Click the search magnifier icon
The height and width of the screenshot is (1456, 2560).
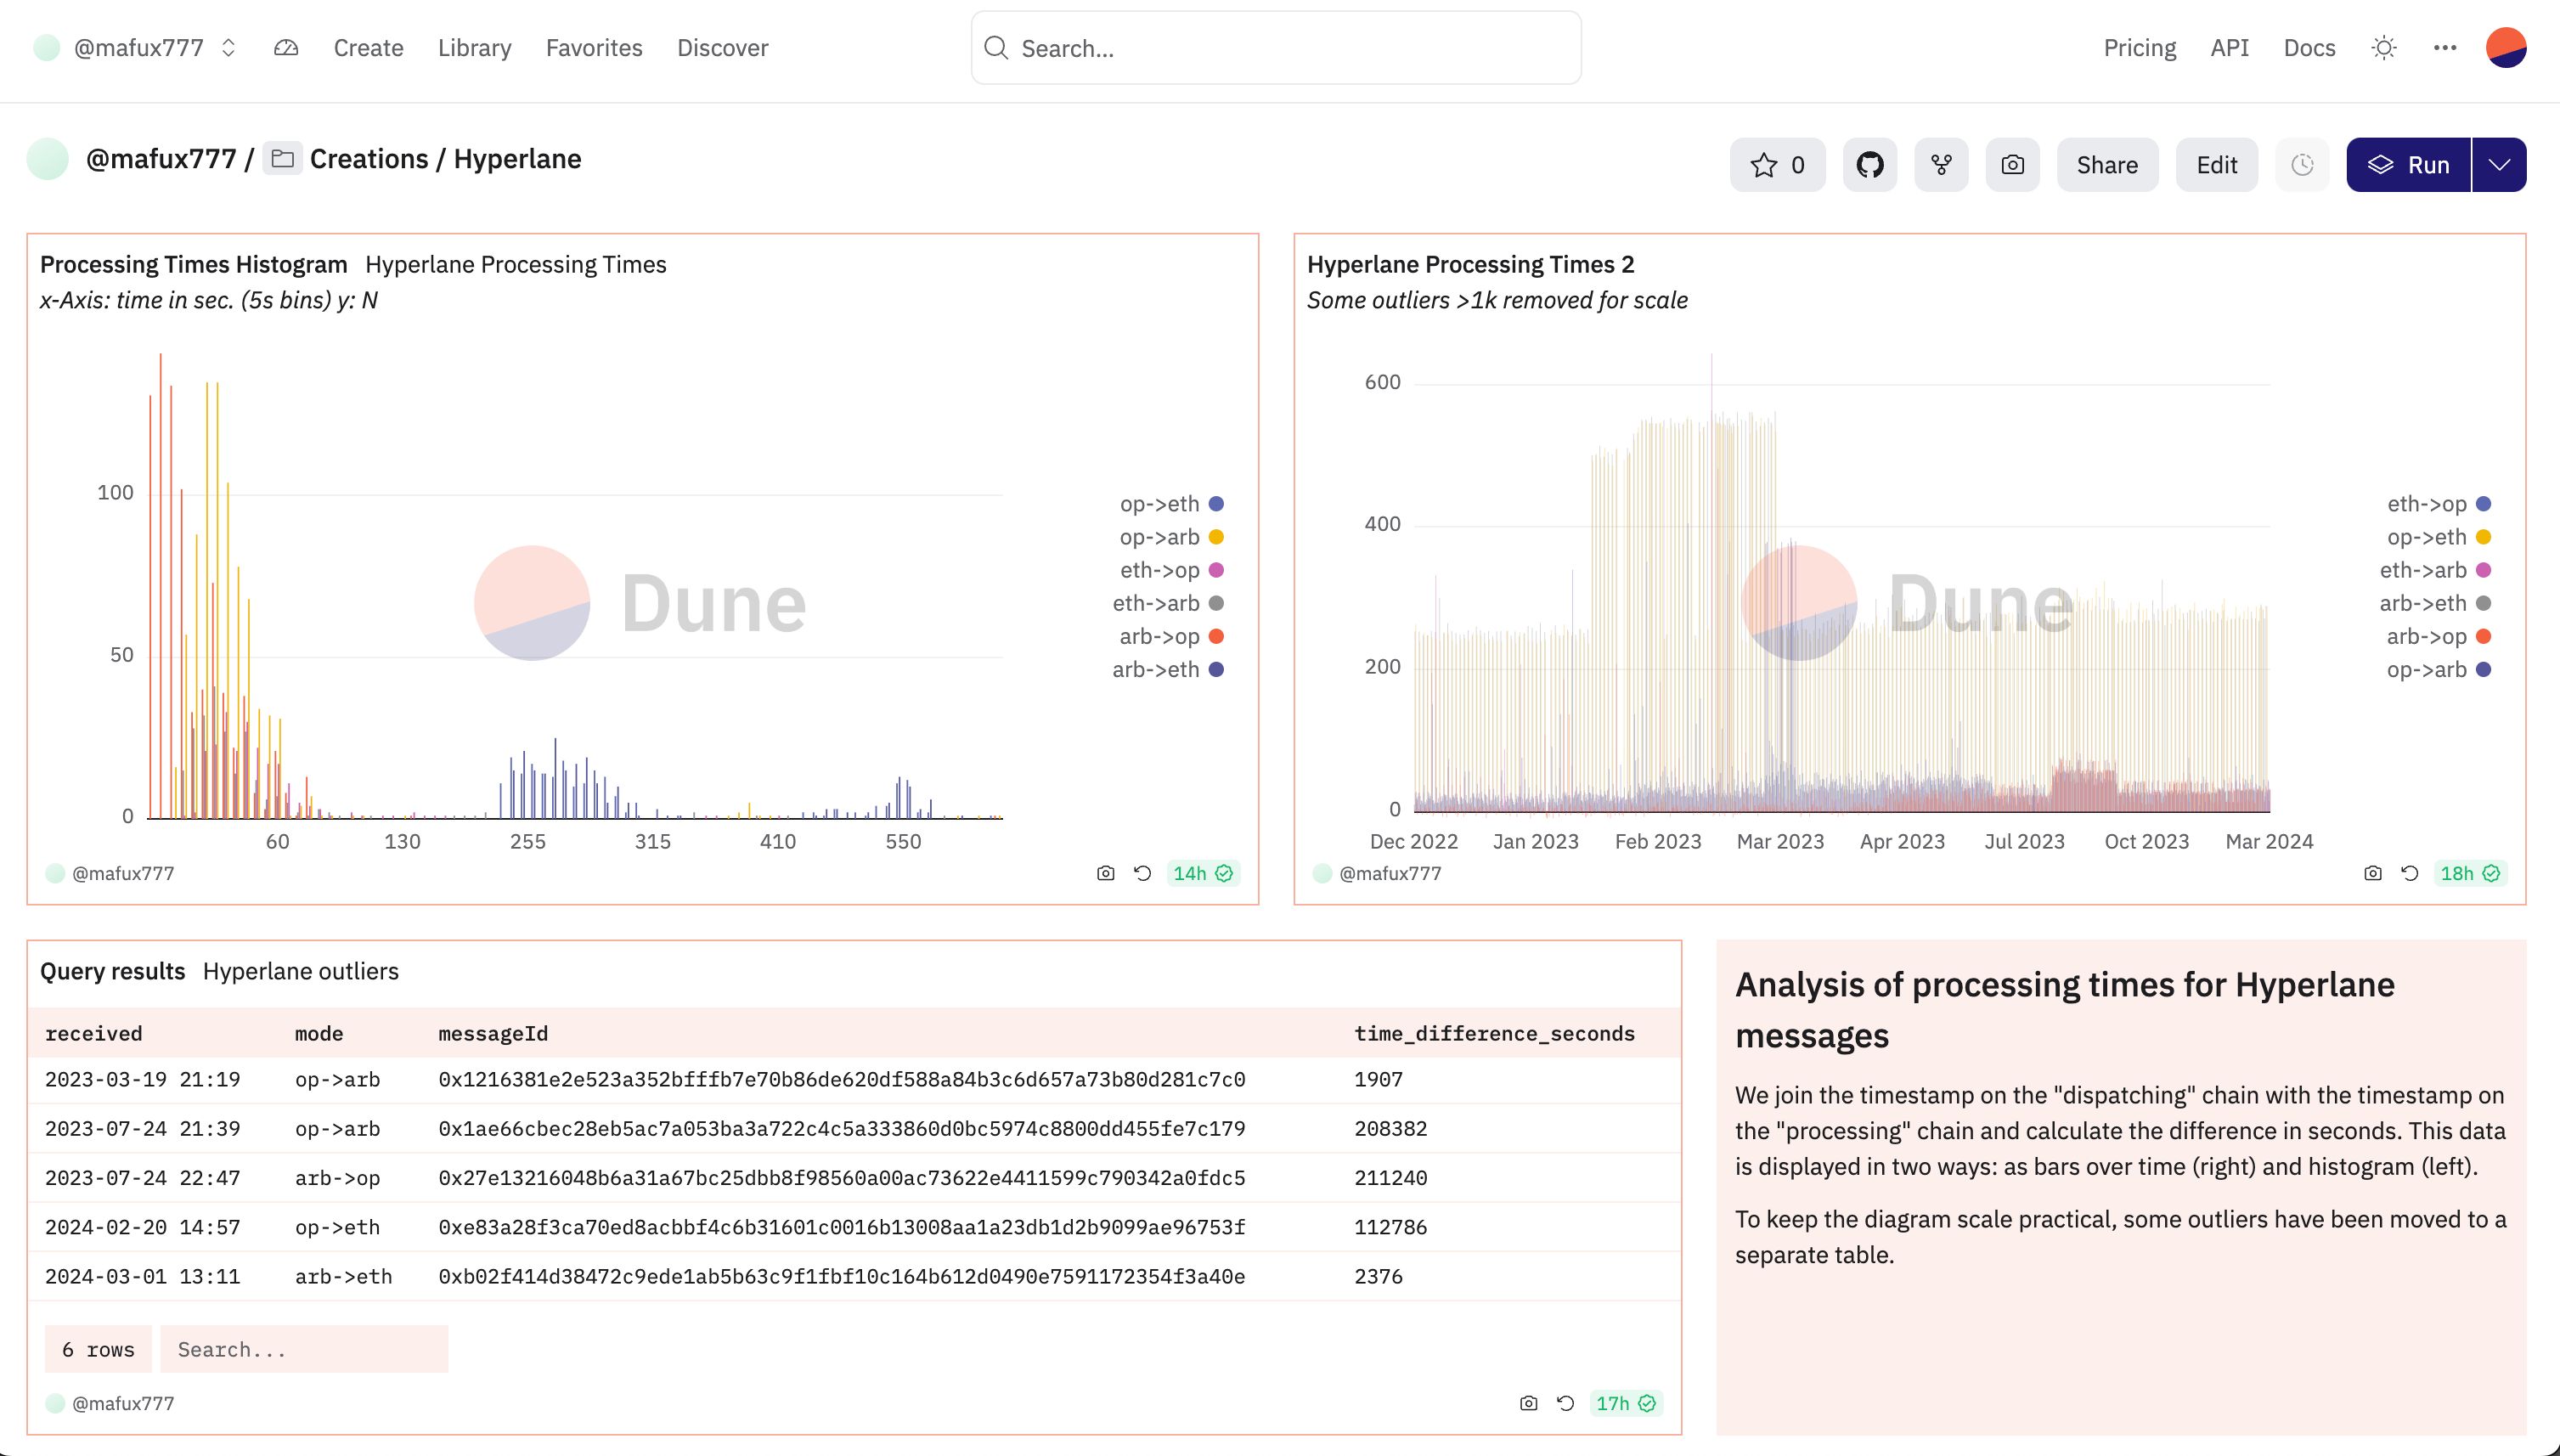995,48
